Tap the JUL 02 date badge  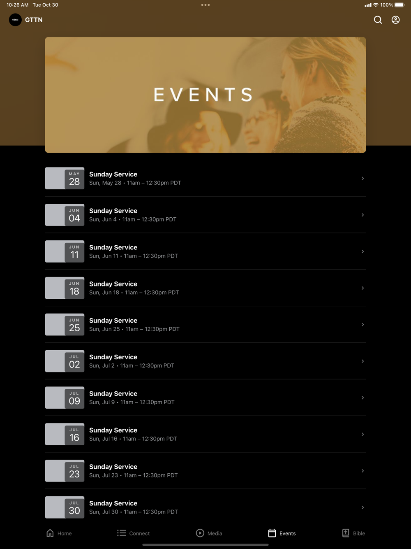(74, 361)
